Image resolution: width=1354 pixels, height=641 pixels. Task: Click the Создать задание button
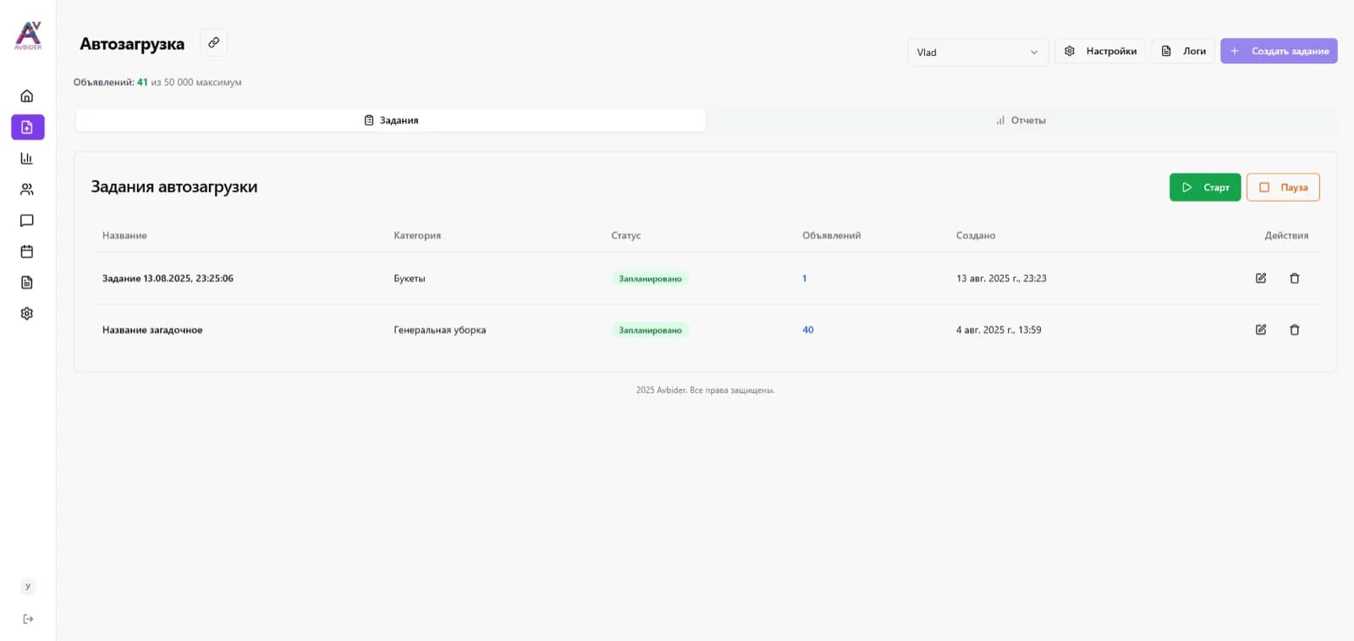click(x=1279, y=51)
